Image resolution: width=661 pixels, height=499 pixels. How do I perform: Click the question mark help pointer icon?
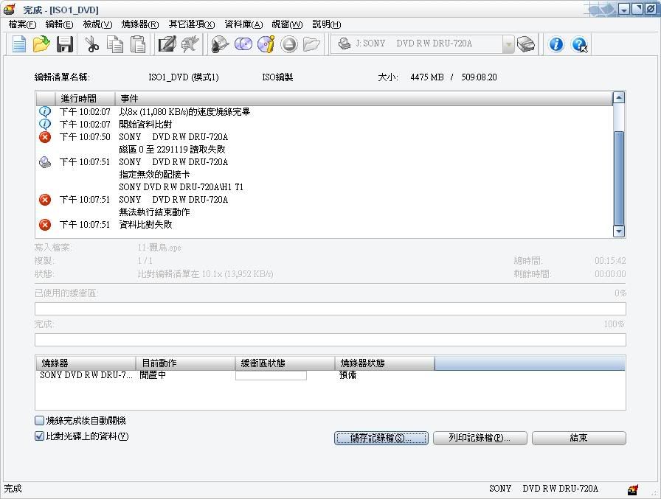point(580,44)
